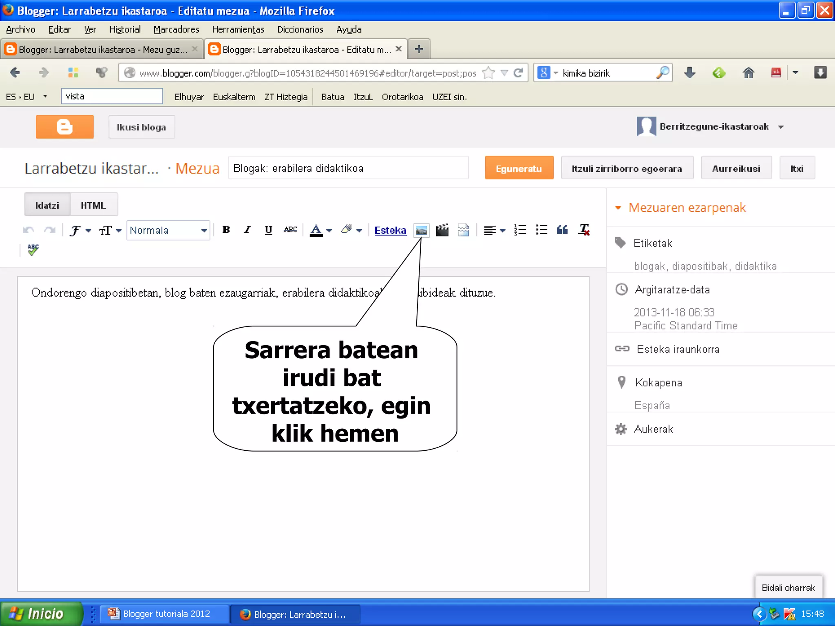Open a new browser tab
Viewport: 835px width, 626px height.
419,49
